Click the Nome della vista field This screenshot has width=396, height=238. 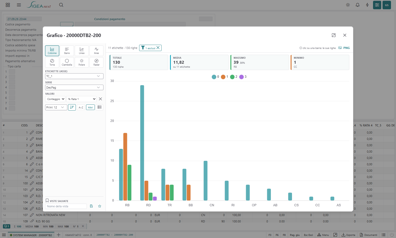pos(66,206)
